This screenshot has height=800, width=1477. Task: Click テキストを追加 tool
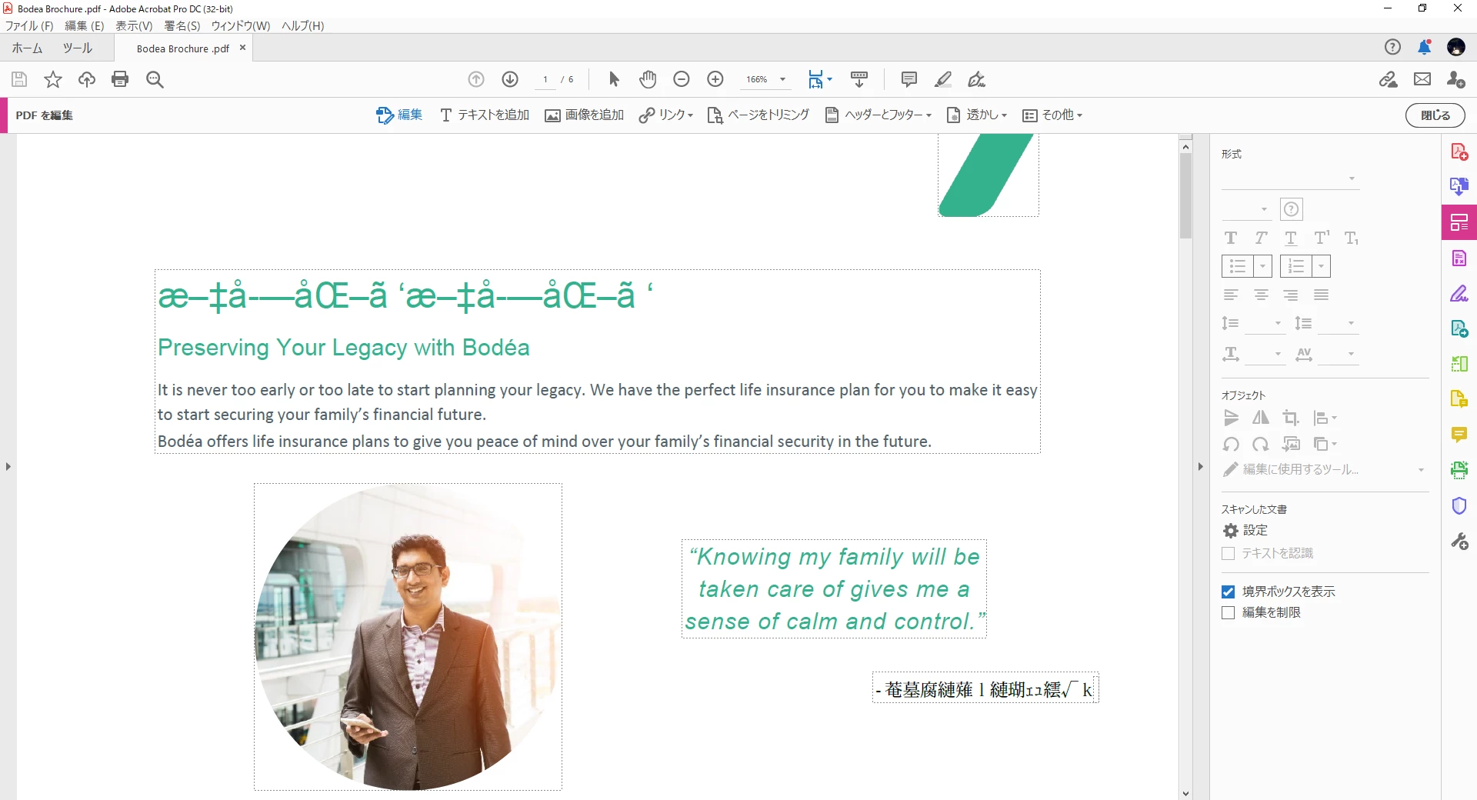click(x=485, y=115)
